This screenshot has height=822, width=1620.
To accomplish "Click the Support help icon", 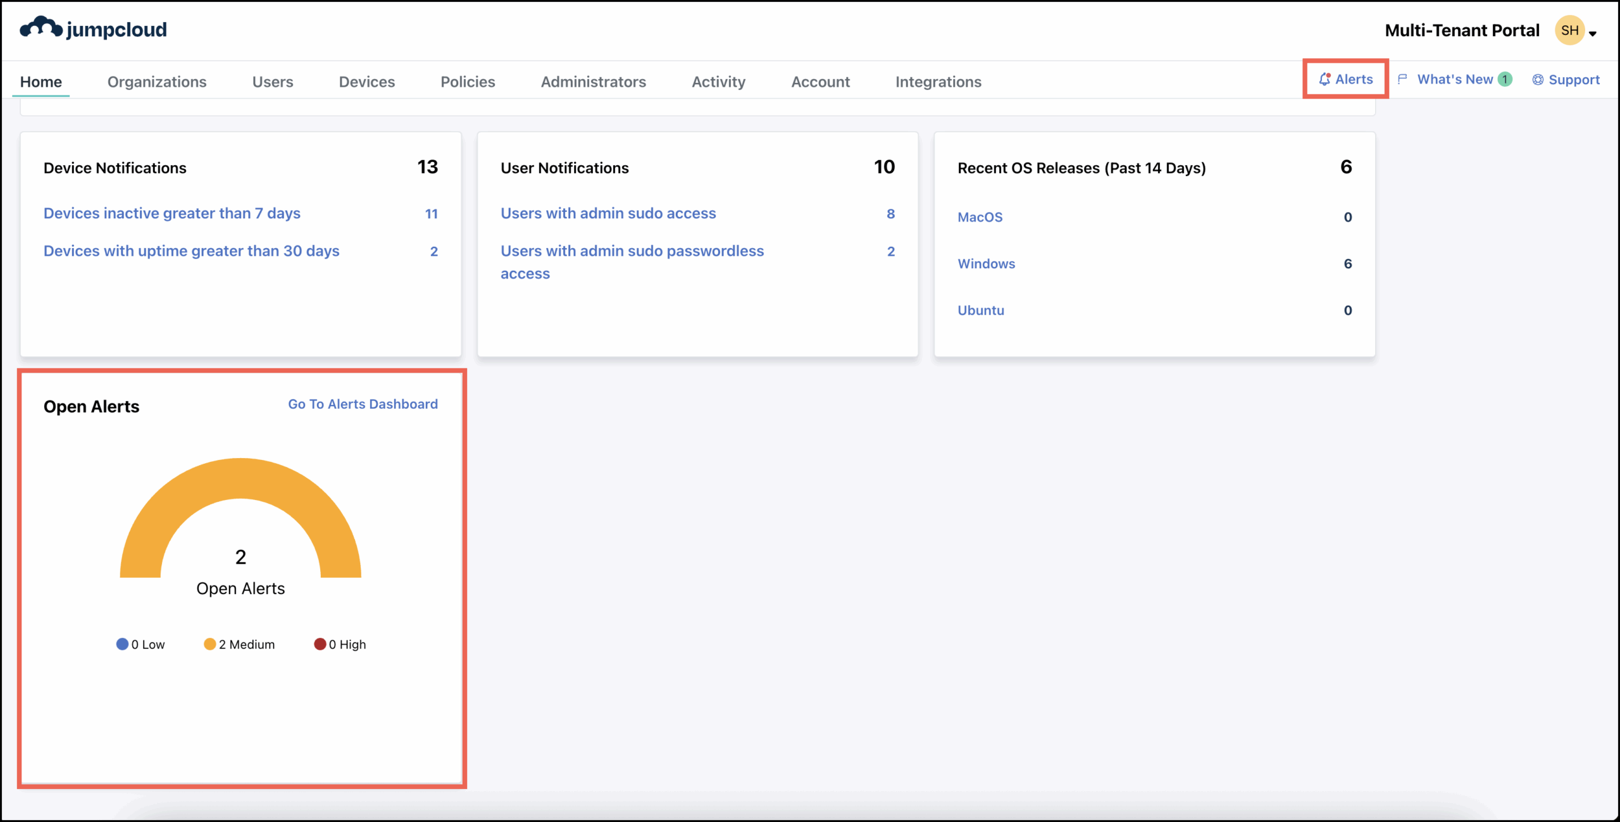I will pos(1538,78).
